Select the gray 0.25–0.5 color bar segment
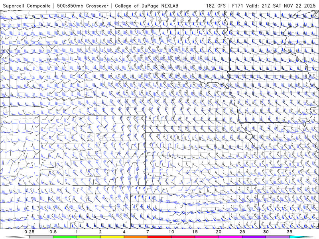Image resolution: width=319 pixels, height=239 pixels. [x=41, y=237]
